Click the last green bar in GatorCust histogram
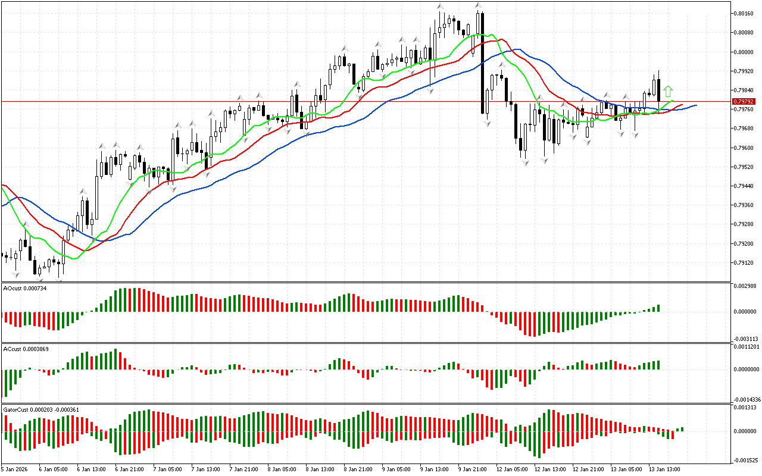Image resolution: width=762 pixels, height=476 pixels. point(681,428)
